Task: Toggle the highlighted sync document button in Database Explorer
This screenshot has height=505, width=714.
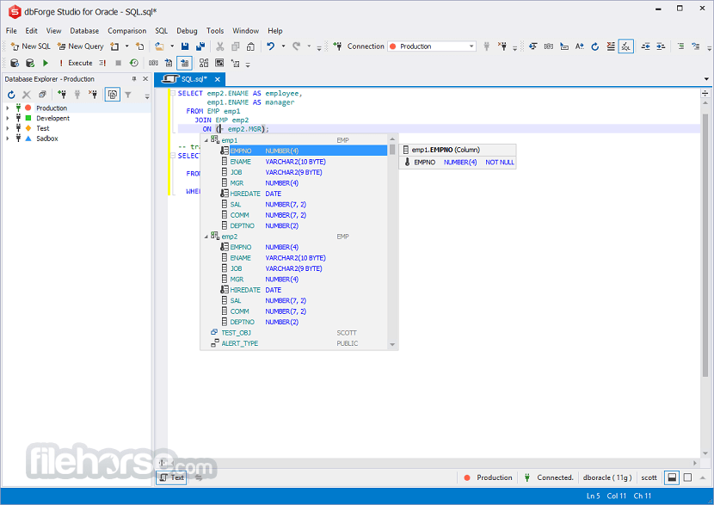Action: click(x=113, y=95)
